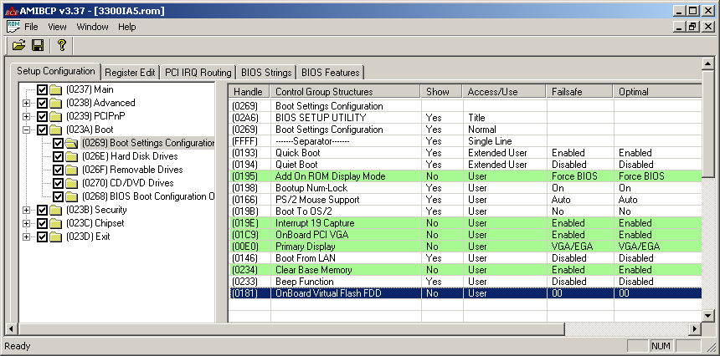Toggle the checkbox for (0237) Main

43,89
